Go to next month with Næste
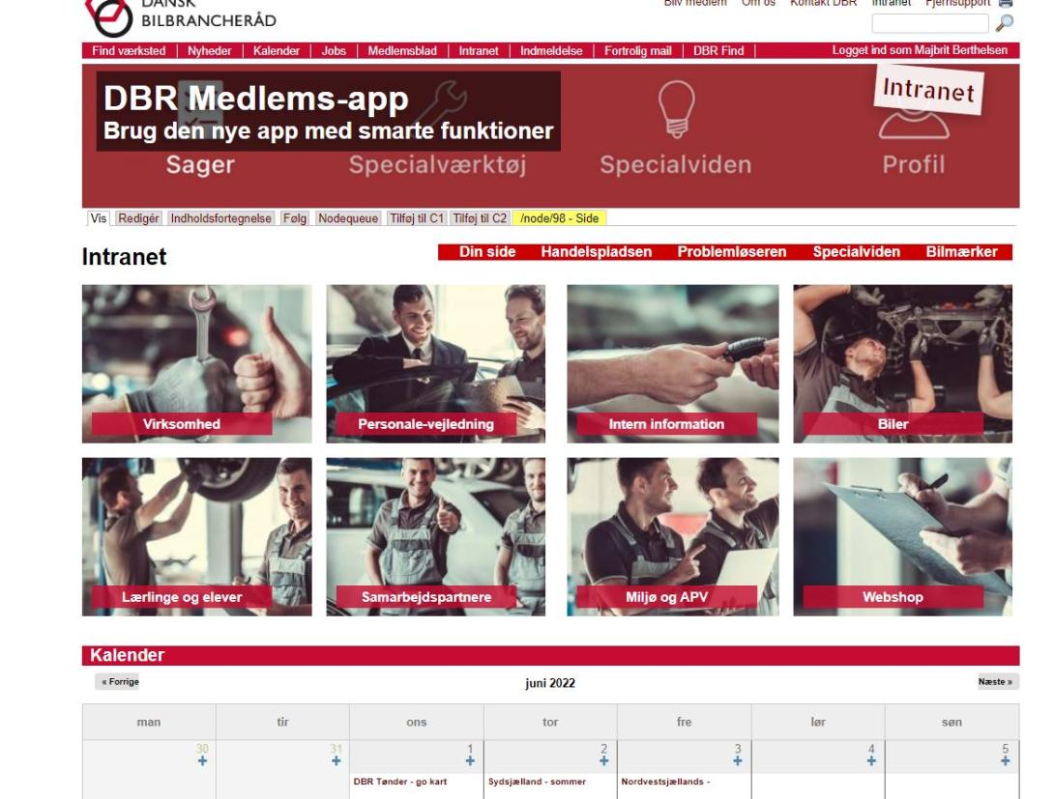The height and width of the screenshot is (799, 1054). [996, 681]
